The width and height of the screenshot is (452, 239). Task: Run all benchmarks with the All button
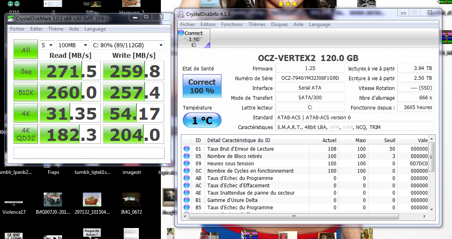(x=26, y=50)
